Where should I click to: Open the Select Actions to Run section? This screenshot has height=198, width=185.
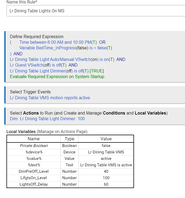point(89,113)
